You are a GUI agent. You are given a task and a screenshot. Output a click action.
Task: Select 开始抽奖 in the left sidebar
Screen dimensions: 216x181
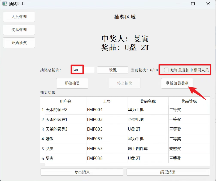point(19,43)
